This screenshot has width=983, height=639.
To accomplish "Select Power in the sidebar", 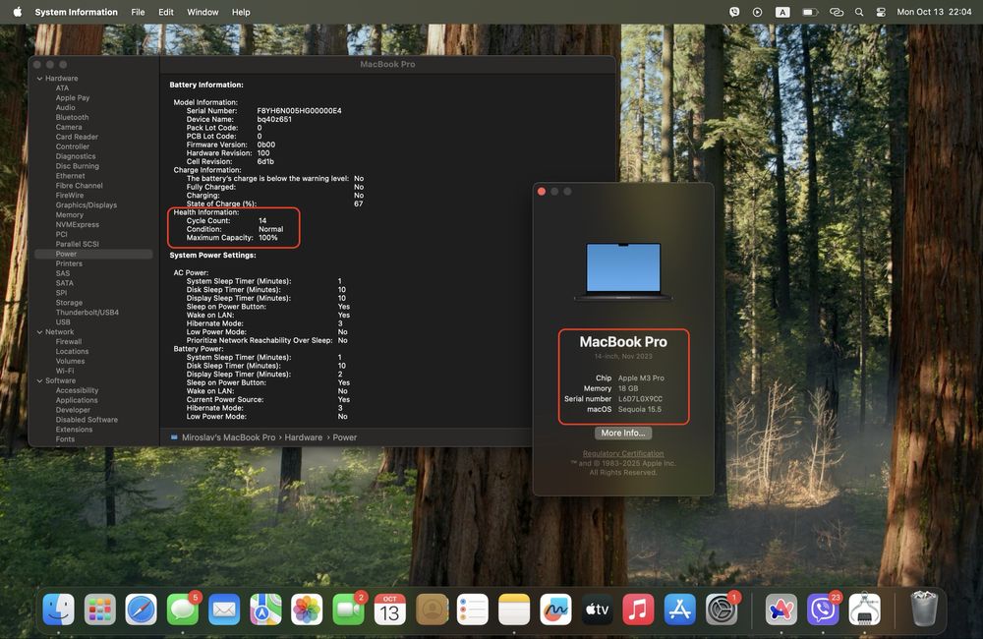I will pos(93,254).
